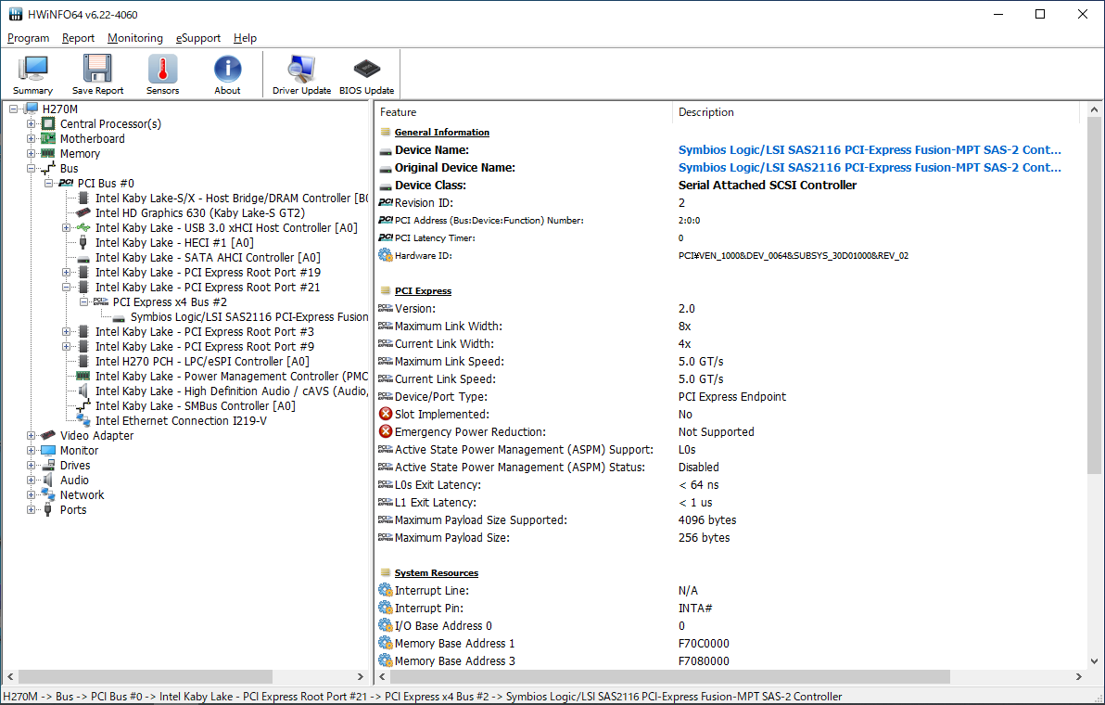Screen dimensions: 1105x705
Task: Click the Central Processor(s) chip icon
Action: [48, 124]
